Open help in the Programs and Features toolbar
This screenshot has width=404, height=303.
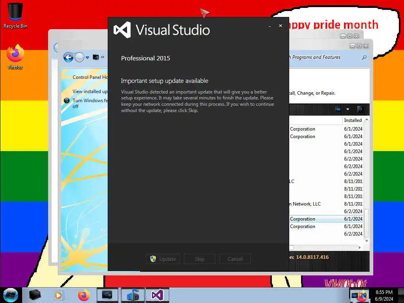[360, 109]
